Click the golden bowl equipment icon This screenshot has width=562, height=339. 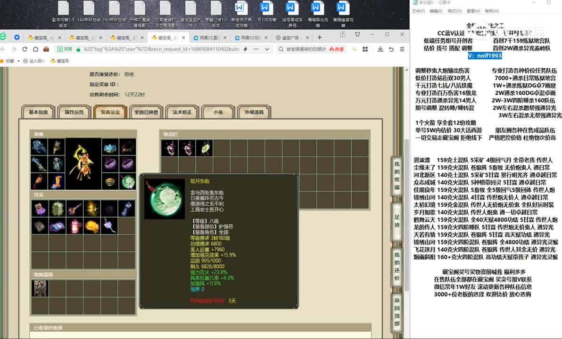[110, 181]
